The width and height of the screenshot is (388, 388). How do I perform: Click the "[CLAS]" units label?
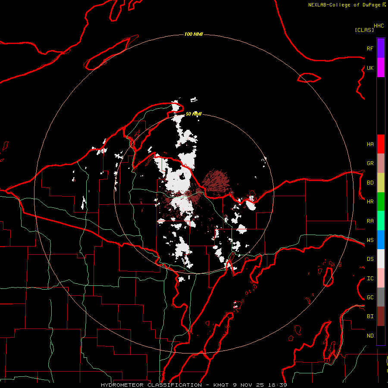[364, 30]
